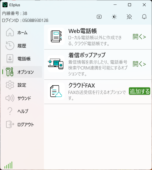Click the green signal strength bars
This screenshot has width=152, height=170.
(x=8, y=165)
